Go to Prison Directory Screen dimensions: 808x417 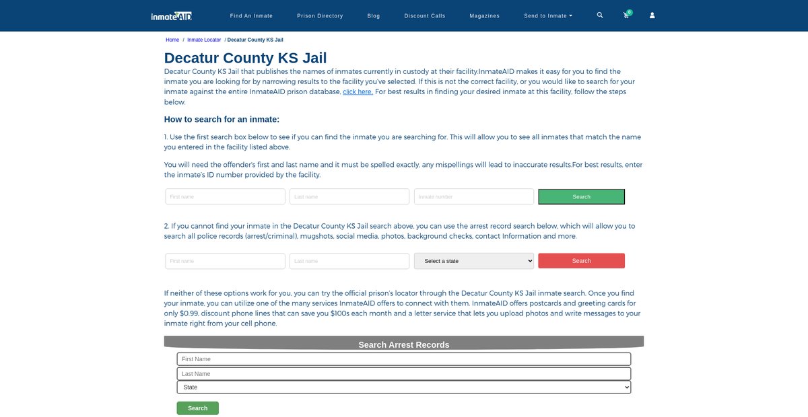click(320, 15)
